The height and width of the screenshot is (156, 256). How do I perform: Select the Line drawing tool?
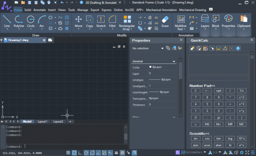tap(7, 22)
